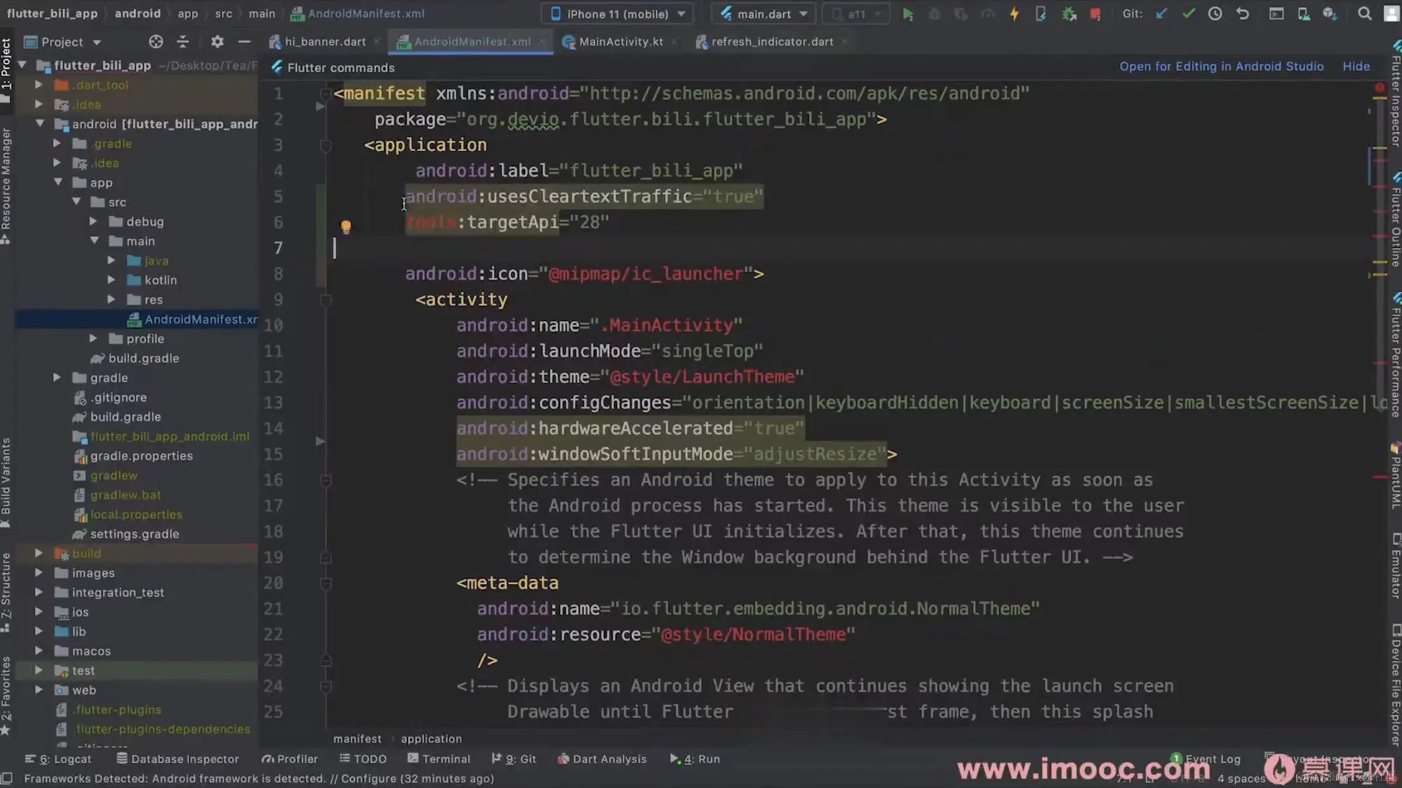Expand the debug folder in the tree
This screenshot has height=788, width=1402.
coord(93,221)
